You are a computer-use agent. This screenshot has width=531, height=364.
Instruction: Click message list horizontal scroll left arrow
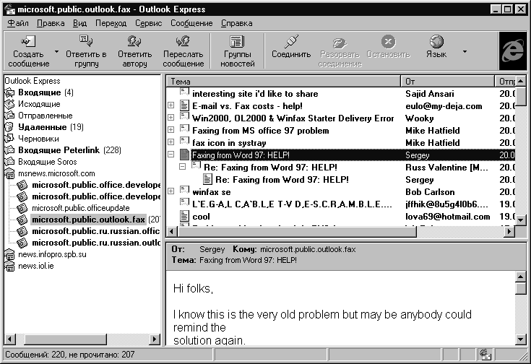click(x=173, y=232)
